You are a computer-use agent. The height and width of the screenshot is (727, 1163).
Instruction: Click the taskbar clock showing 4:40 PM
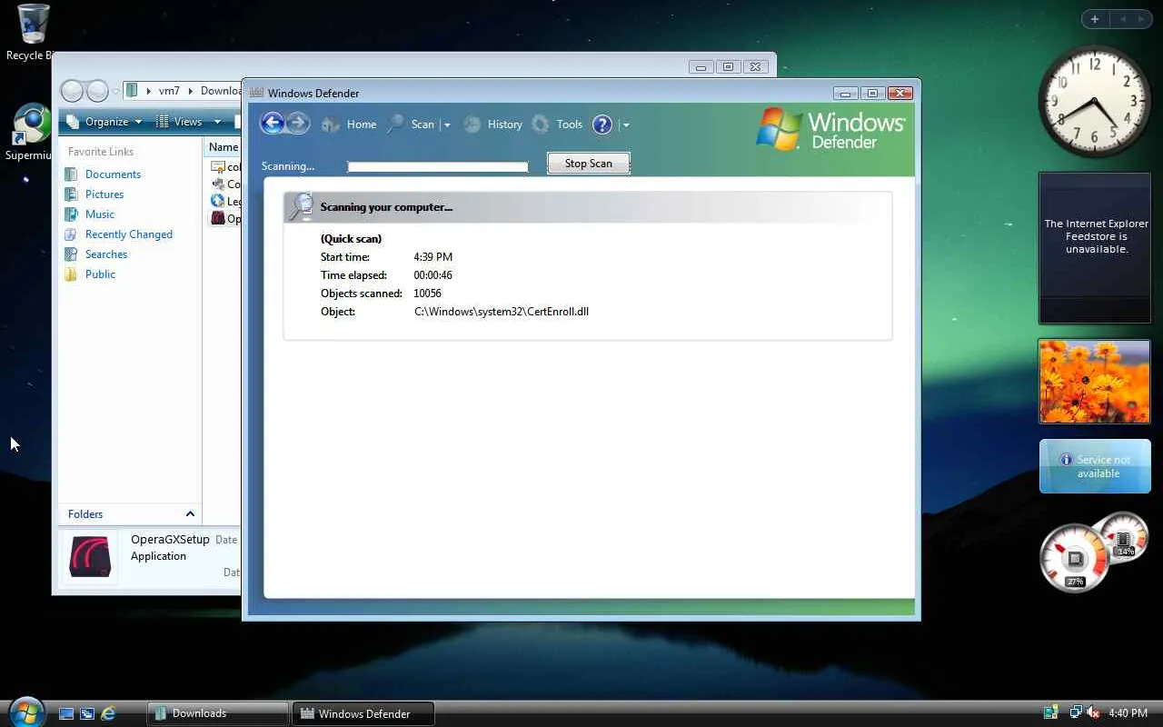[x=1128, y=713]
